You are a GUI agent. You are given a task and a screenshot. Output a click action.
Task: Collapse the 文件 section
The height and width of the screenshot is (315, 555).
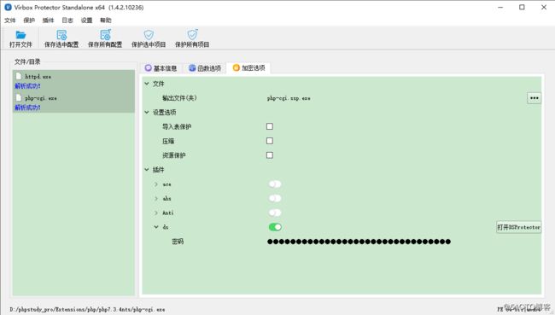pyautogui.click(x=147, y=84)
